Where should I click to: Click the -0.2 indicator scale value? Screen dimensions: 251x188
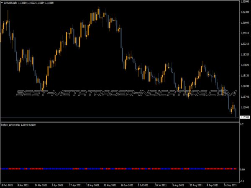[242, 181]
